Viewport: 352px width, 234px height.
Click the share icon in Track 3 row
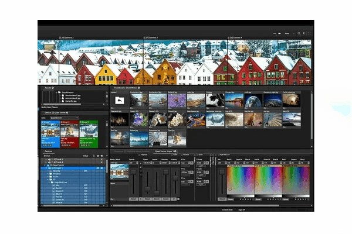pos(101,160)
